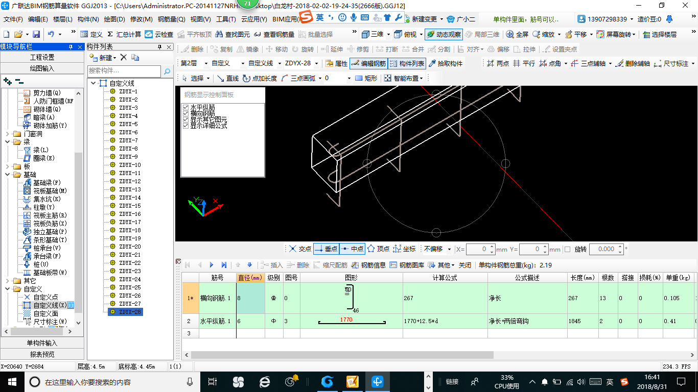
Task: Open 文件(F) menu
Action: [13, 19]
